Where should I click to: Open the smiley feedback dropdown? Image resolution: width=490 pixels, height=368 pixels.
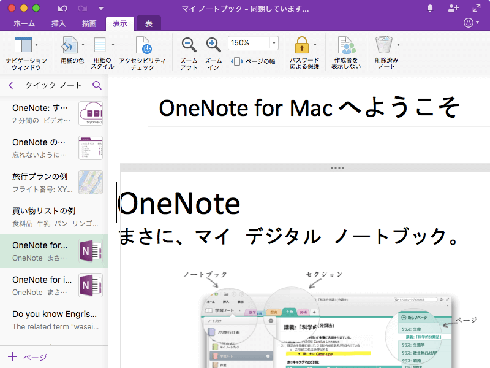pyautogui.click(x=470, y=23)
